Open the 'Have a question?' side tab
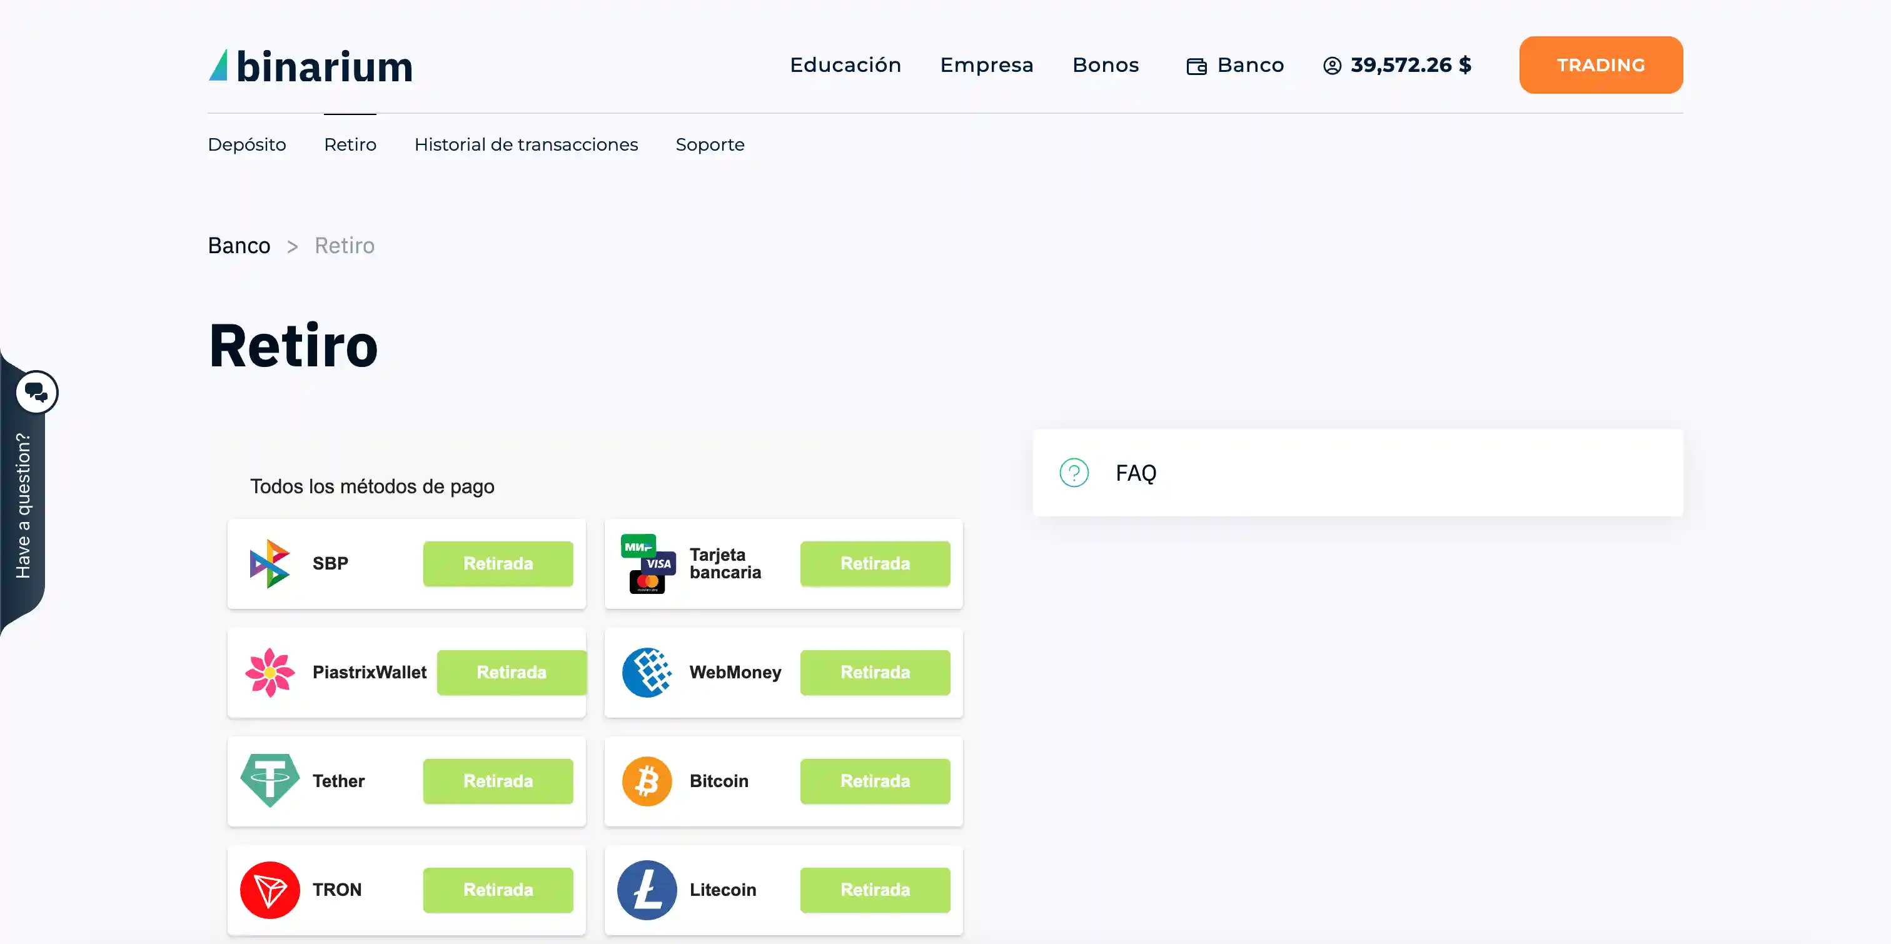The image size is (1891, 944). [x=23, y=505]
